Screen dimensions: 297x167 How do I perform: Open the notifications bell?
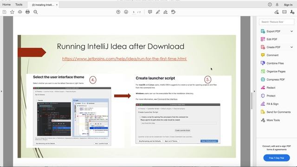[x=277, y=5]
